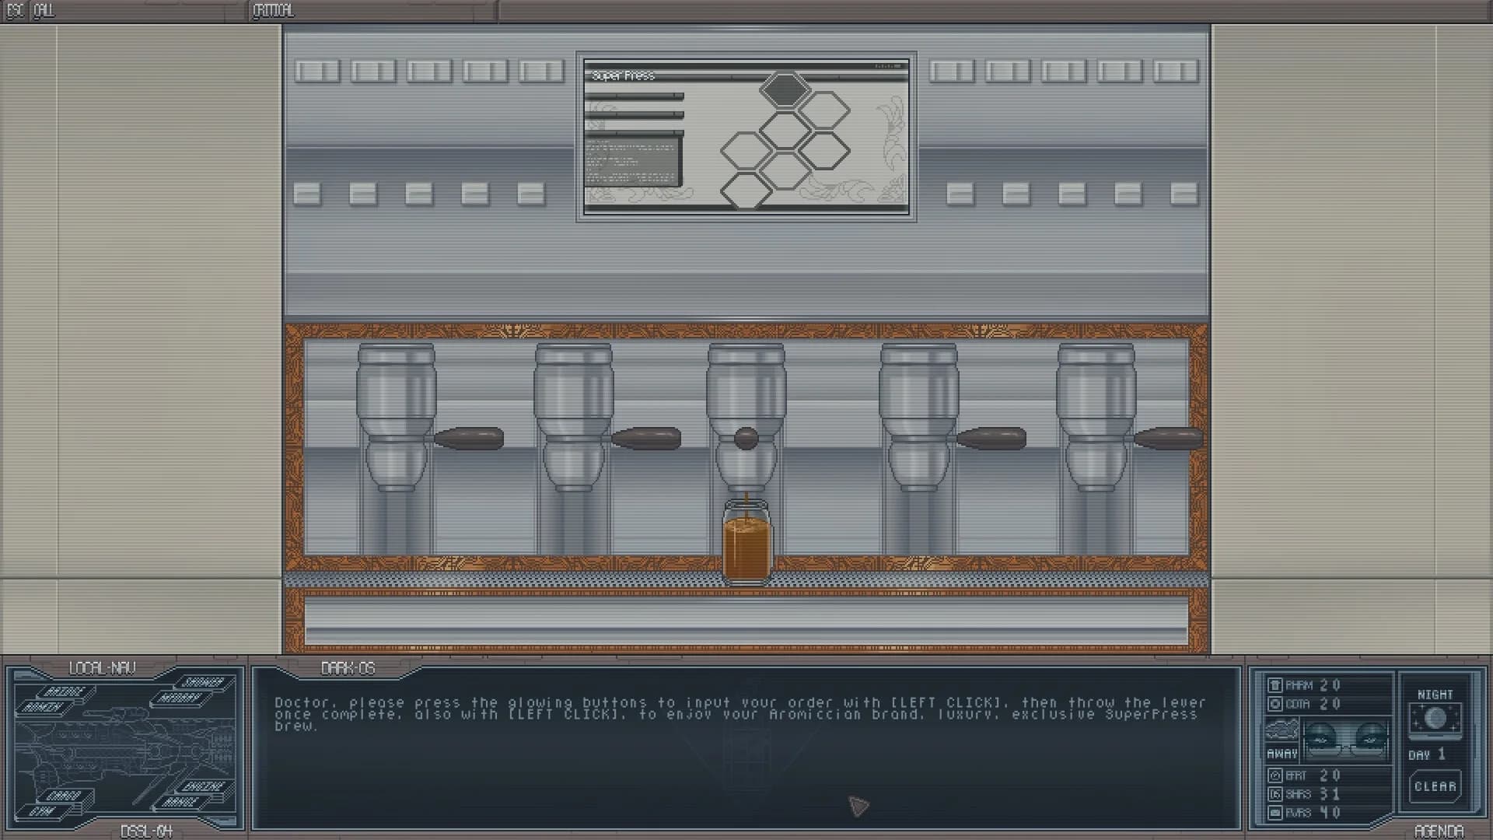Select the DARK-OS tab above message box
Screen dimensions: 1493x840
pos(348,668)
